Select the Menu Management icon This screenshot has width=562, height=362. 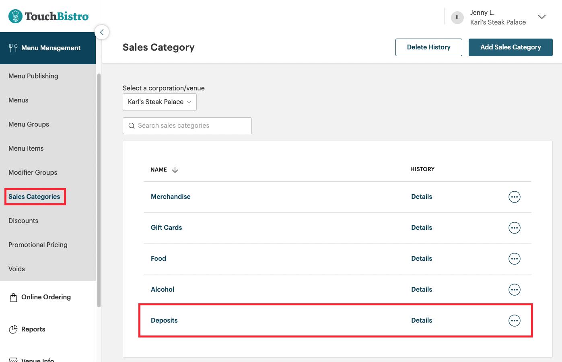12,48
